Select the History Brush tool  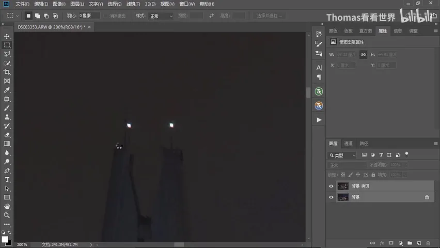pos(7,126)
